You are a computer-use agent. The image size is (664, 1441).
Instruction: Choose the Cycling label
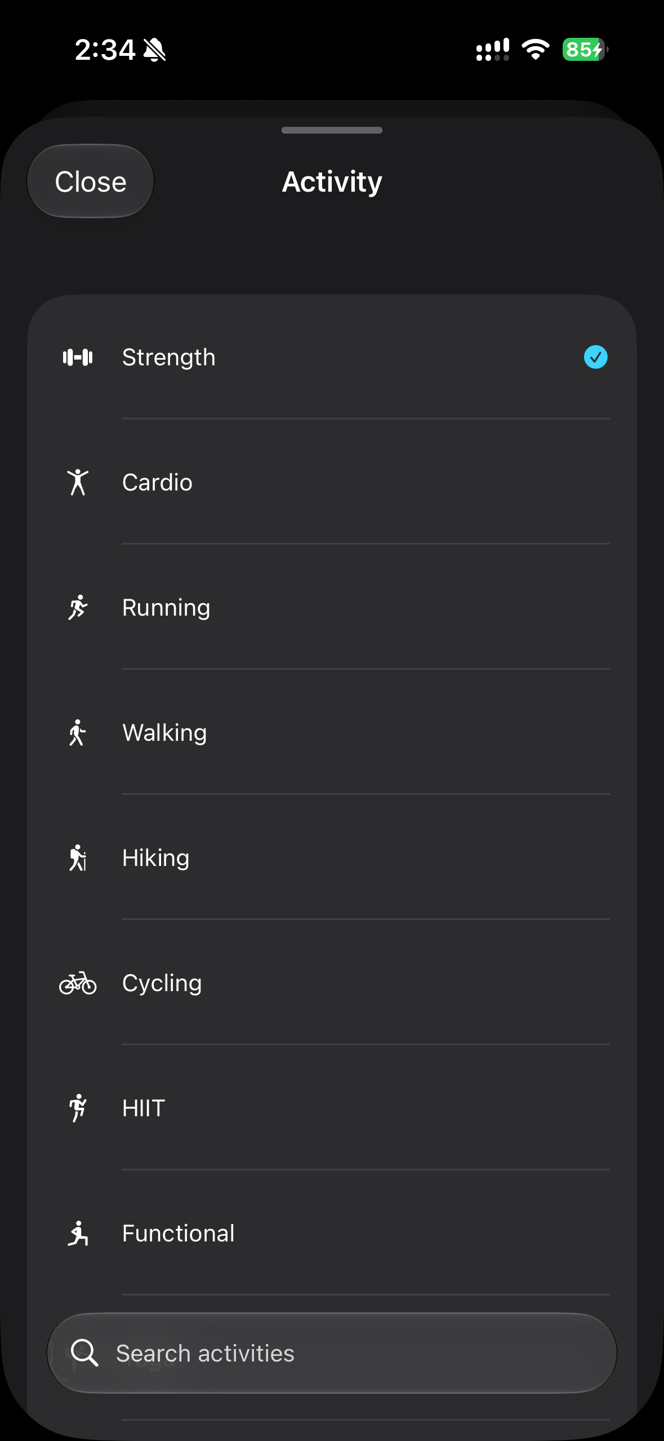pos(162,983)
